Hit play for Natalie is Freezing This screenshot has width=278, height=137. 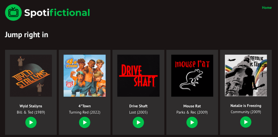tap(246, 122)
